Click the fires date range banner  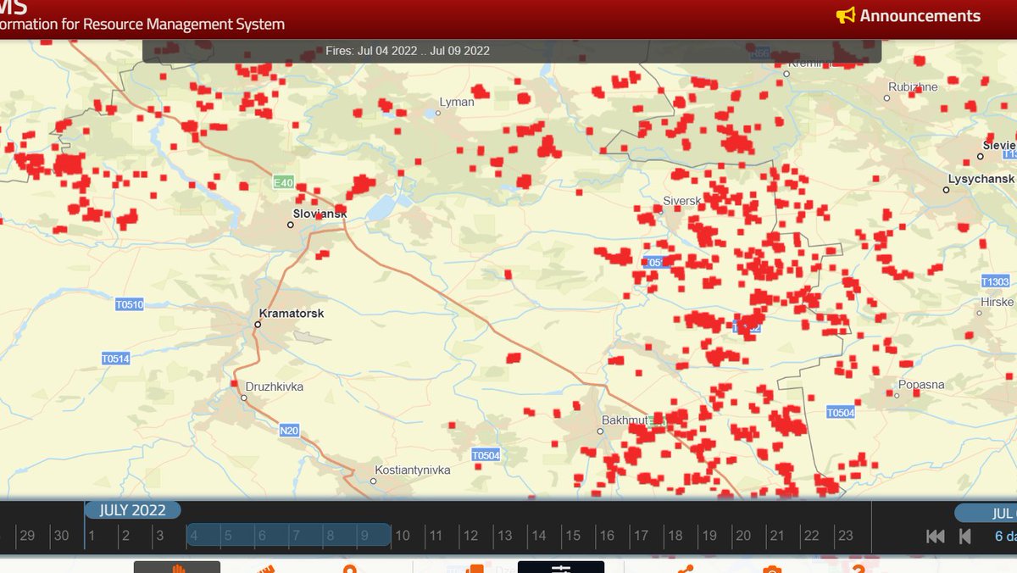[512, 51]
